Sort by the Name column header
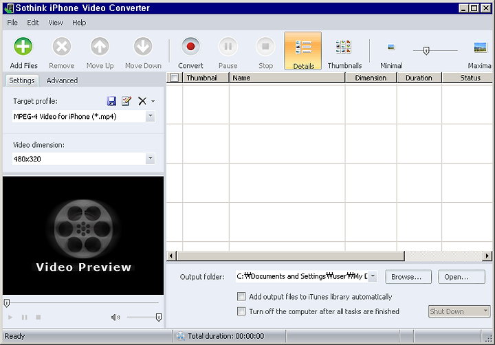 [287, 78]
